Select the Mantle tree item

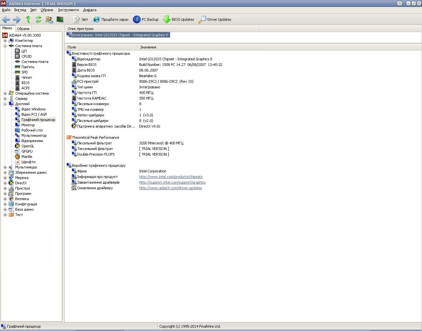(x=27, y=157)
